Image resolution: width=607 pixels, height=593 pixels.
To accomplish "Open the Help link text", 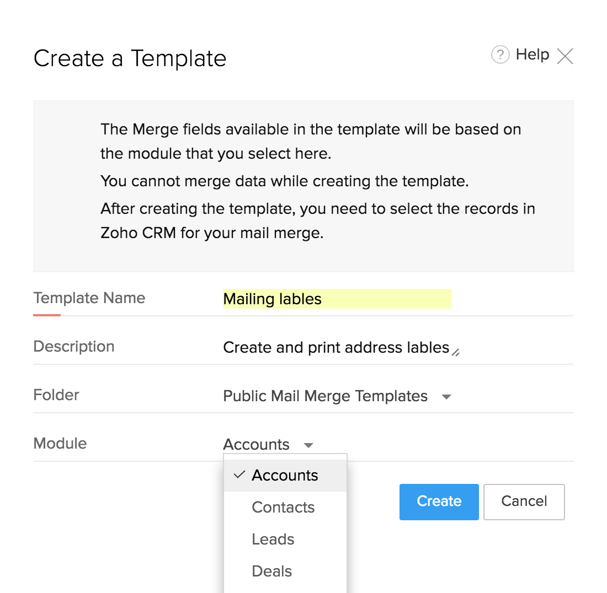I will (532, 55).
